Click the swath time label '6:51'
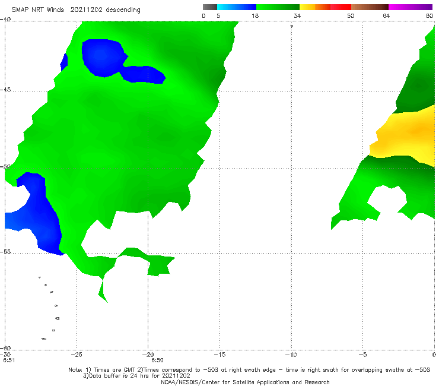The width and height of the screenshot is (439, 386). click(x=9, y=360)
